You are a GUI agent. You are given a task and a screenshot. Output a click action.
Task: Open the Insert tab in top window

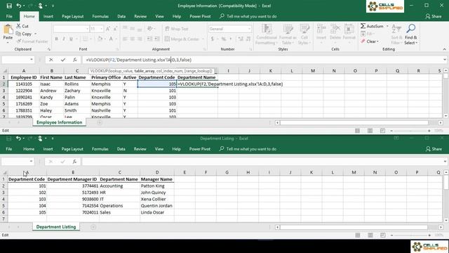(48, 16)
